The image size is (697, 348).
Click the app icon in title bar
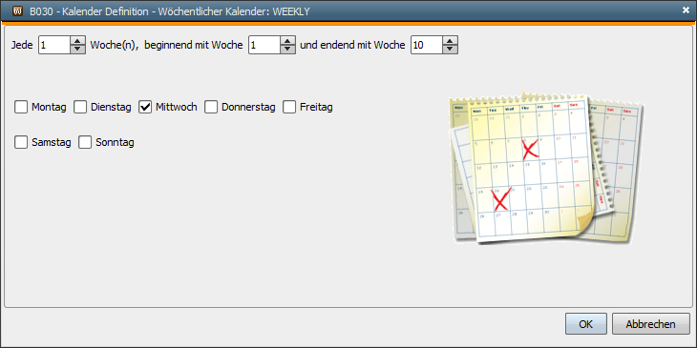[x=18, y=10]
